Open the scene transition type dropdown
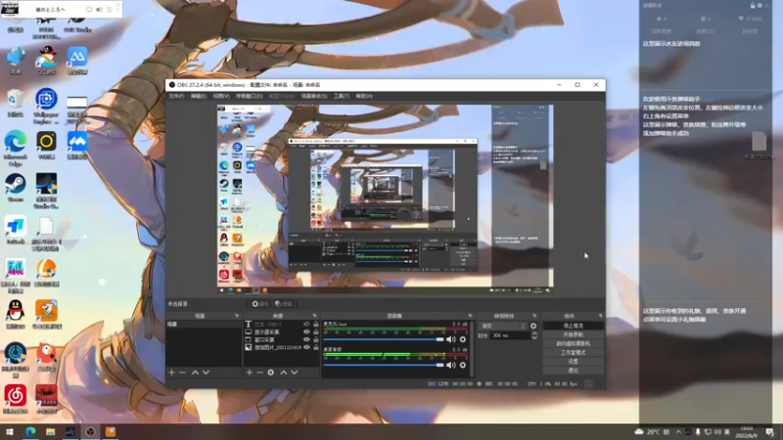Screen dimensions: 783x440 pos(503,326)
